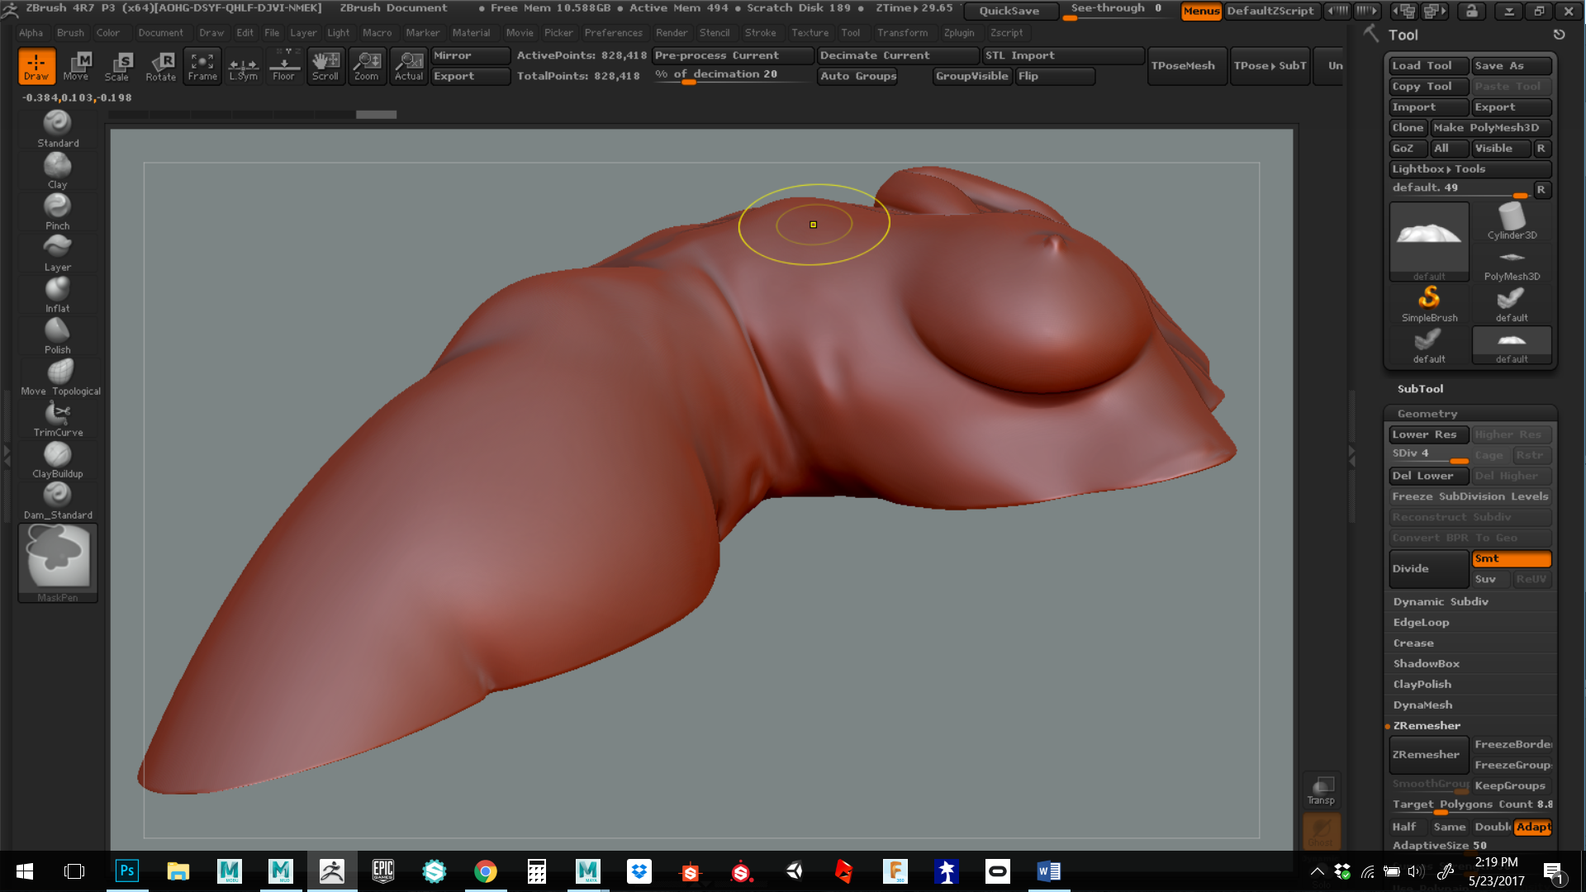
Task: Select the Clay brush
Action: 58,170
